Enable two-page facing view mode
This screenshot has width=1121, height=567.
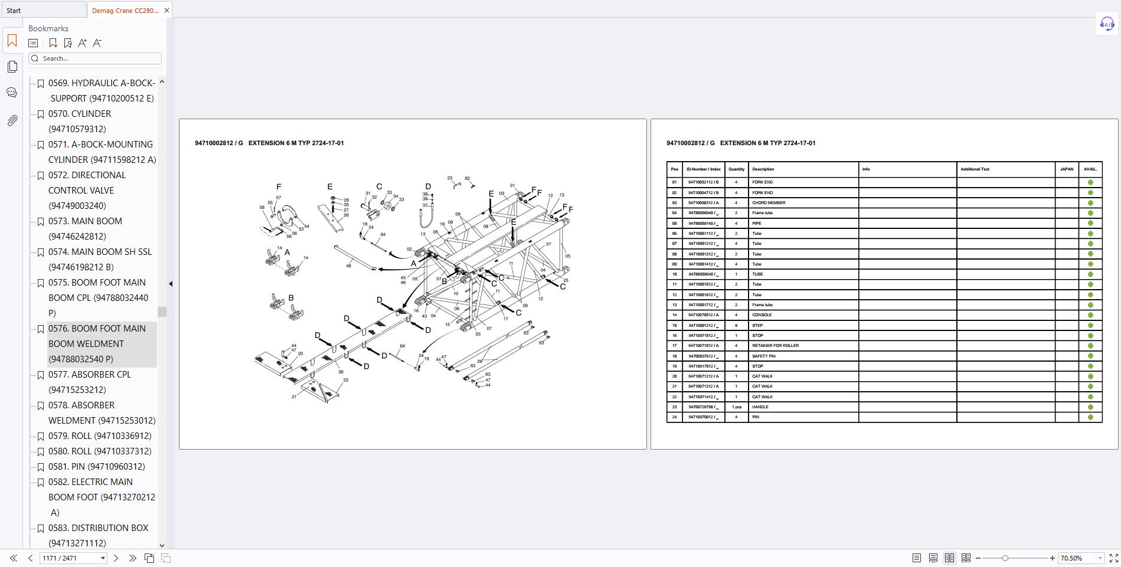tap(950, 558)
